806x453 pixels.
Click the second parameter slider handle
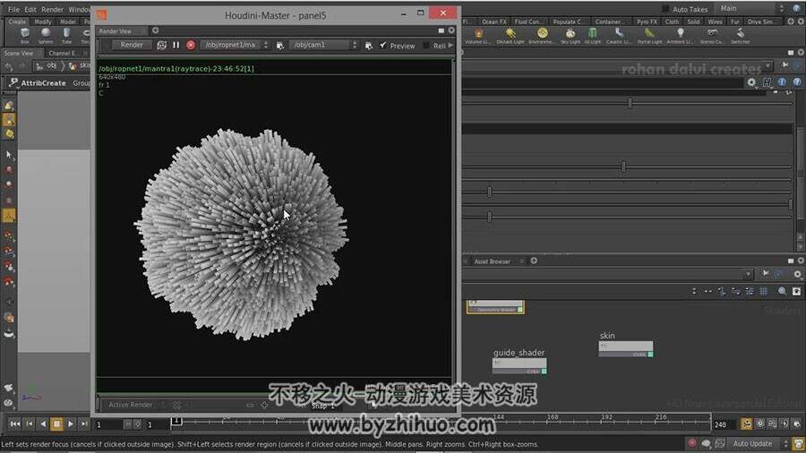point(623,167)
